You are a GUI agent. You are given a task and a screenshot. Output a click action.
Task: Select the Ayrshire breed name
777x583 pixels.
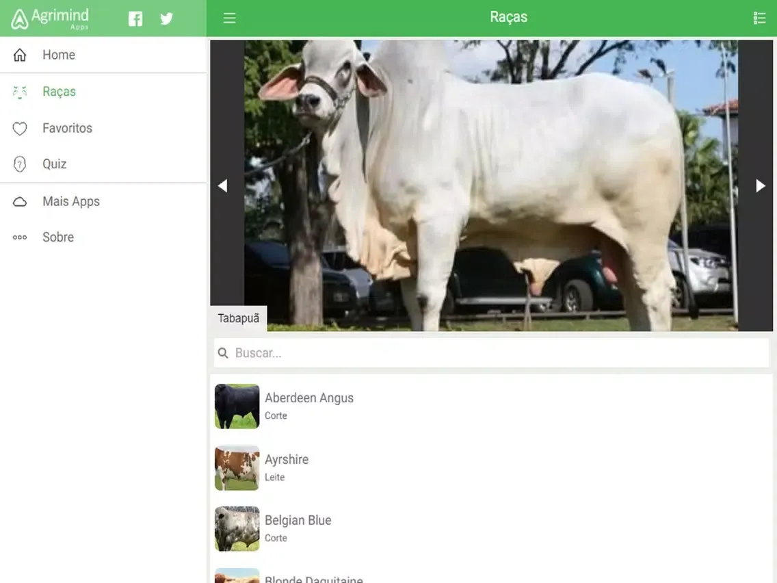[x=287, y=460]
